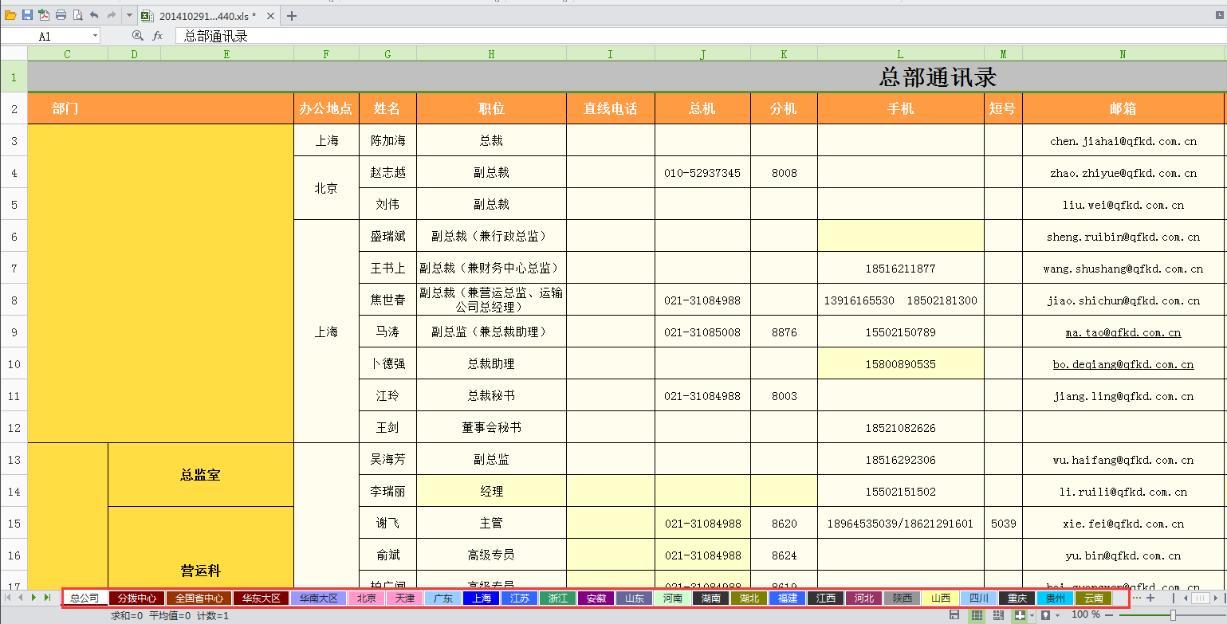
Task: Open the lightbulb icon dropdown arrow
Action: (1057, 616)
